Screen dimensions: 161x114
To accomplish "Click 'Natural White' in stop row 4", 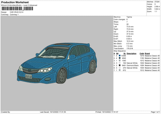I will tap(132, 63).
